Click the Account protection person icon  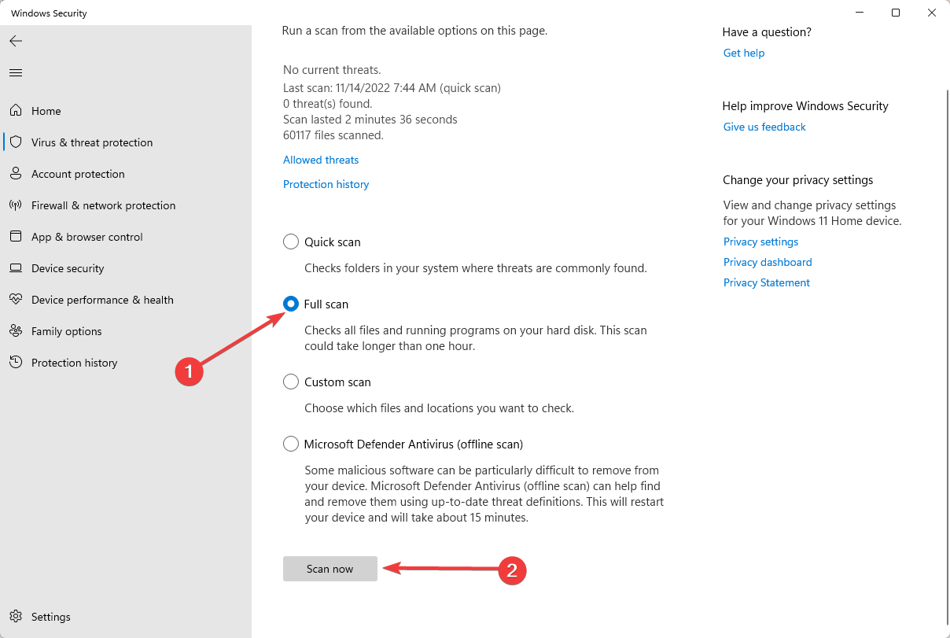click(x=16, y=174)
